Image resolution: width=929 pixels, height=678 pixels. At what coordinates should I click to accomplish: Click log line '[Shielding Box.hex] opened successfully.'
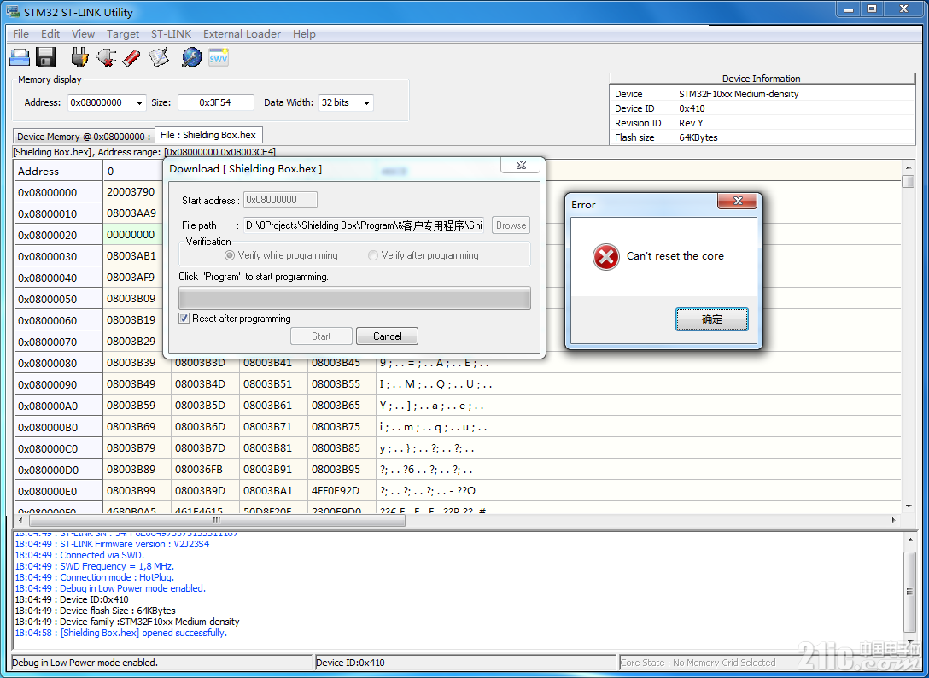point(121,633)
